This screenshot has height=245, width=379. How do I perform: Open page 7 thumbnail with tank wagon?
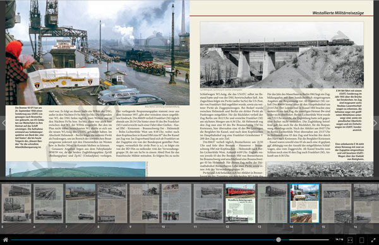point(80,203)
